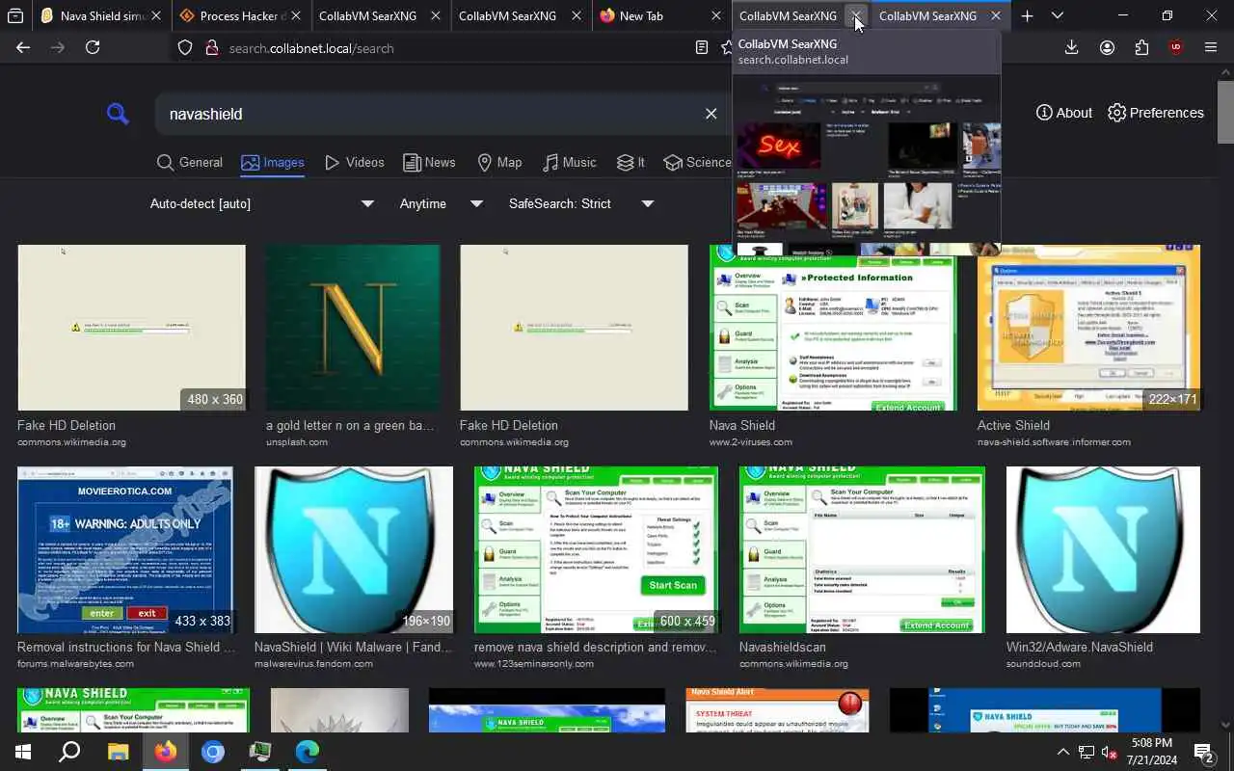The height and width of the screenshot is (771, 1234).
Task: Open the gold letter N image
Action: pos(353,328)
